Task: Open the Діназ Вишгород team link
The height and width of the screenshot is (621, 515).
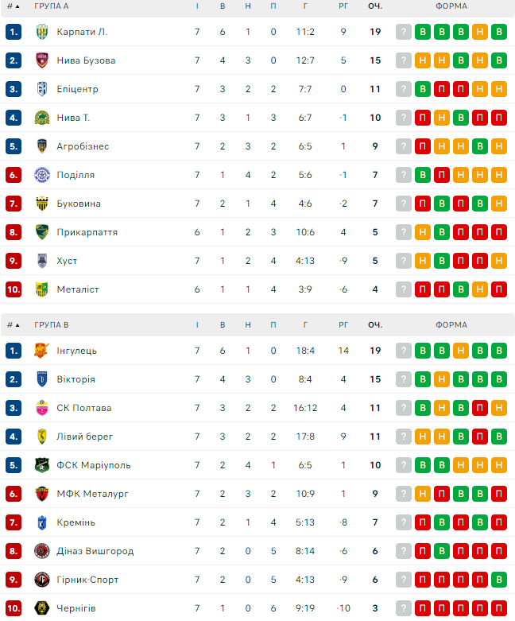Action: coord(95,551)
